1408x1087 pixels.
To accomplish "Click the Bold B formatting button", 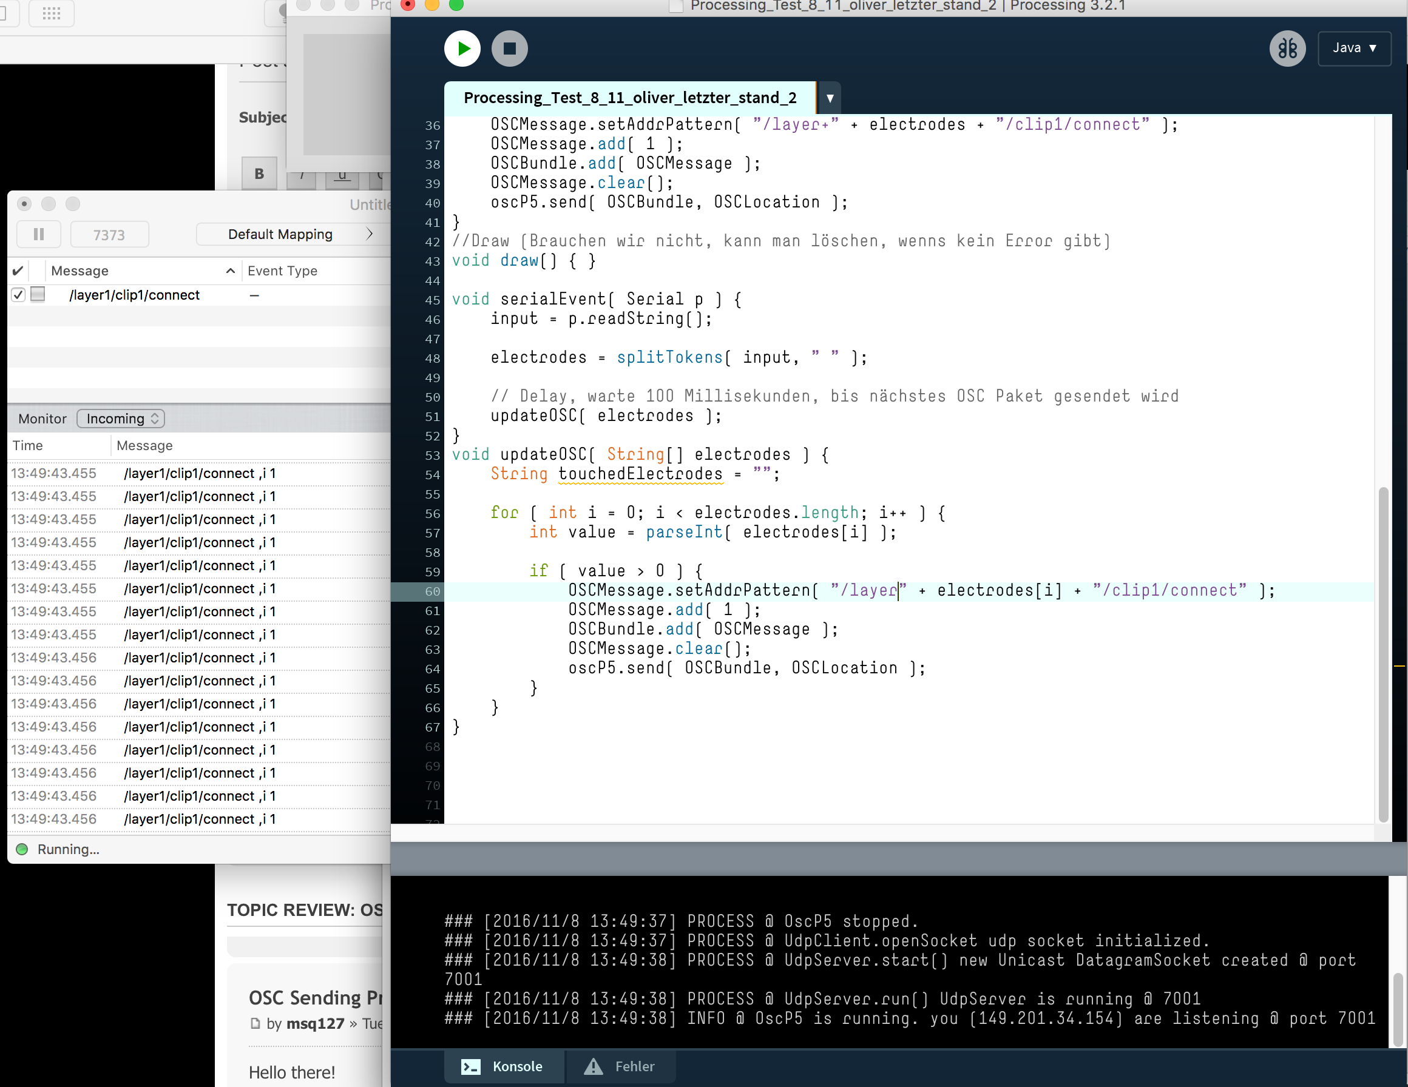I will [259, 173].
